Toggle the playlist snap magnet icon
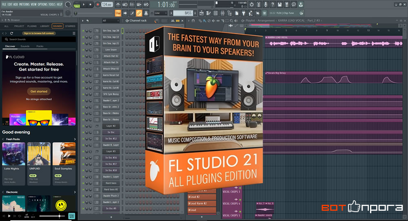This screenshot has width=408, height=221. [x=193, y=20]
